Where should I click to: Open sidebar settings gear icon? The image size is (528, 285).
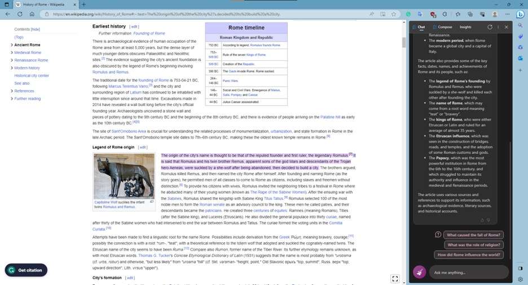521,279
